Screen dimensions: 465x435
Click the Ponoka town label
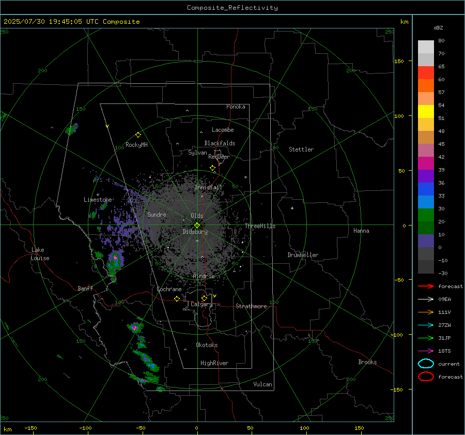point(236,107)
